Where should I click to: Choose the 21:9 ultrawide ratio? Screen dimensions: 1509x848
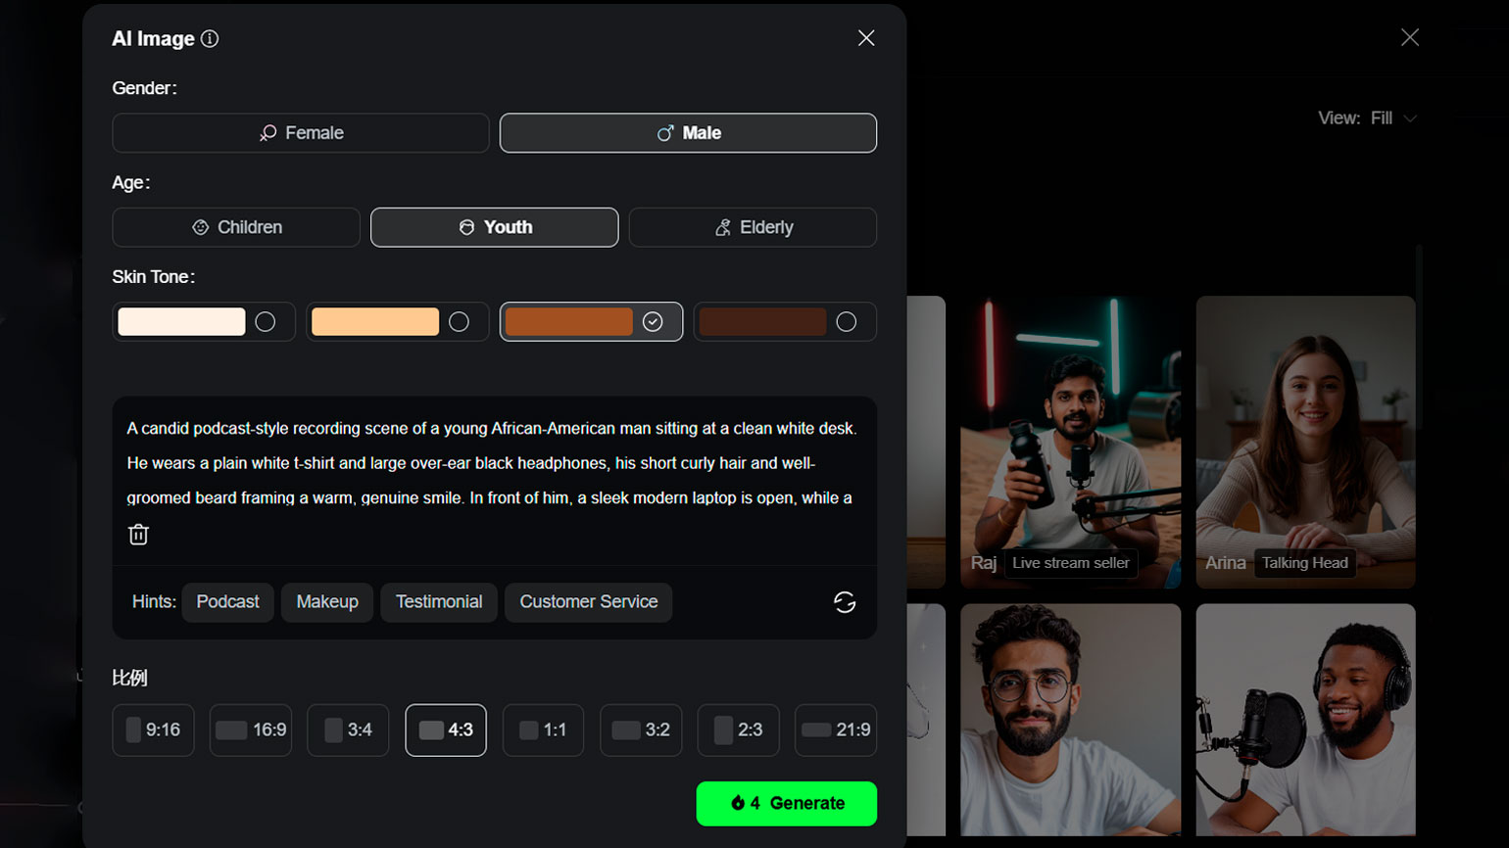click(835, 730)
